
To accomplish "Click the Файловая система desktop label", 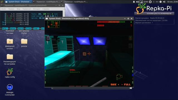I will click(10, 32).
